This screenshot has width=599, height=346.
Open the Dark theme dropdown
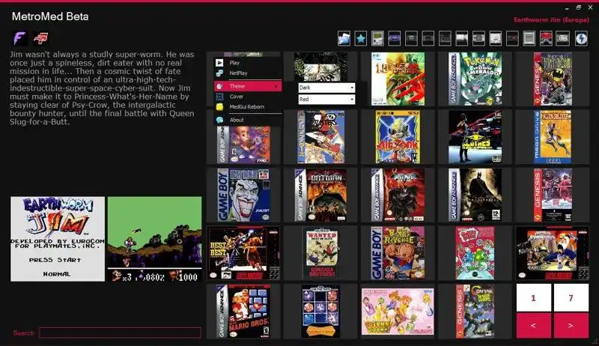click(x=326, y=88)
